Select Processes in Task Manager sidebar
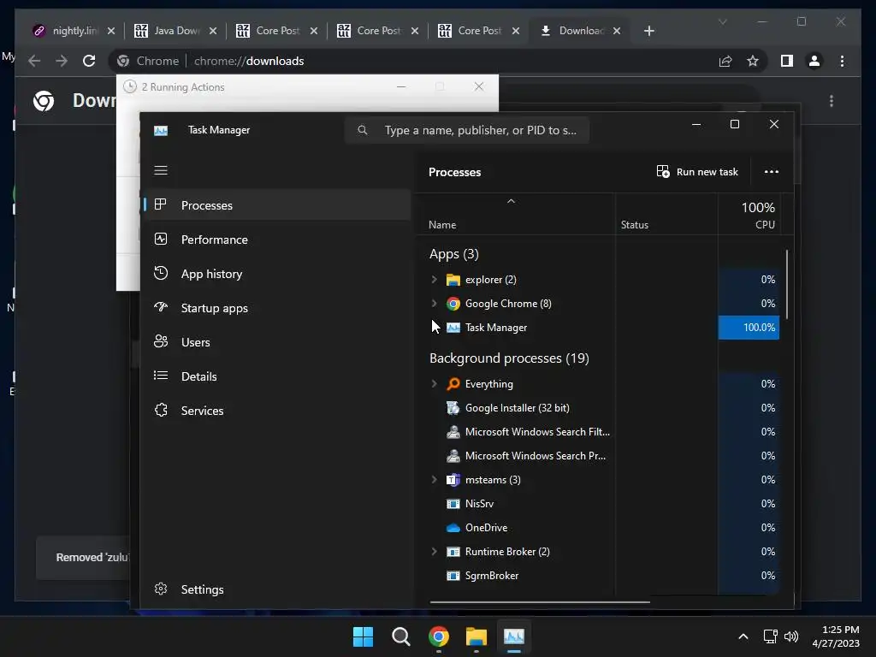The height and width of the screenshot is (657, 876). click(x=276, y=205)
